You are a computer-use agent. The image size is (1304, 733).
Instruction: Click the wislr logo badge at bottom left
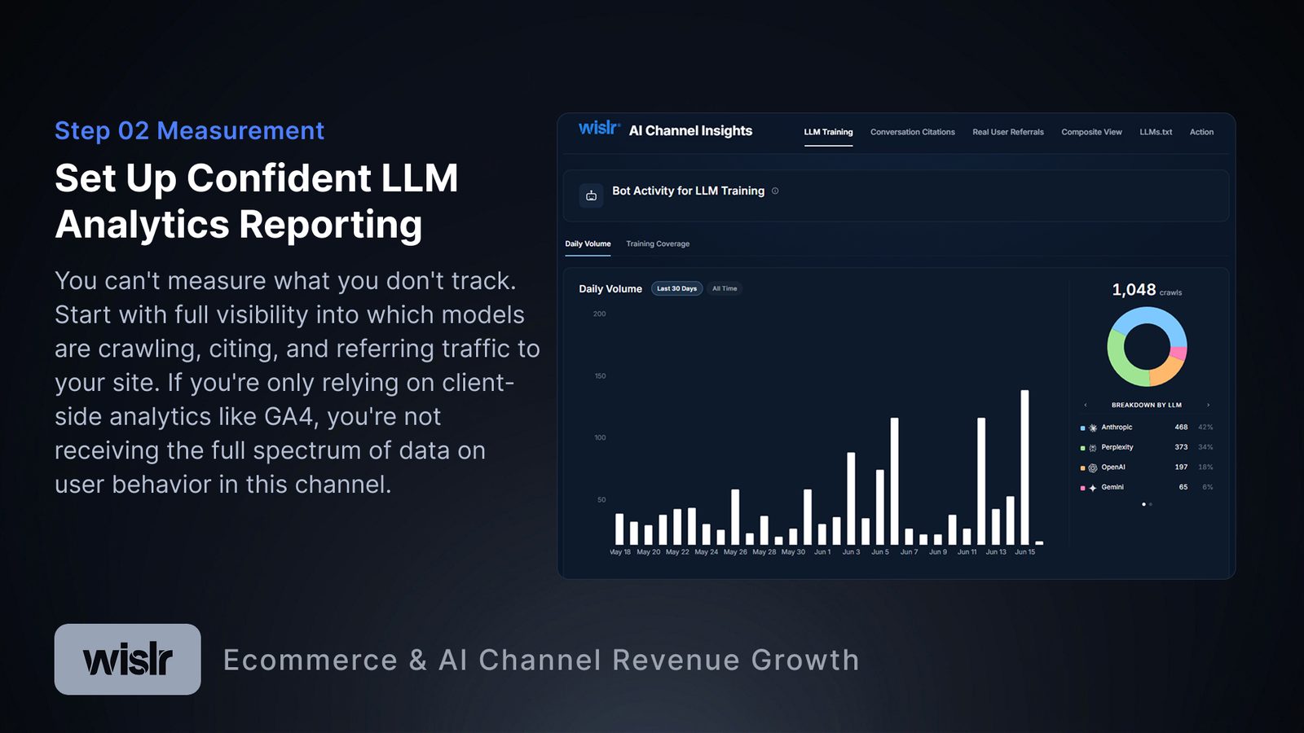click(x=128, y=659)
